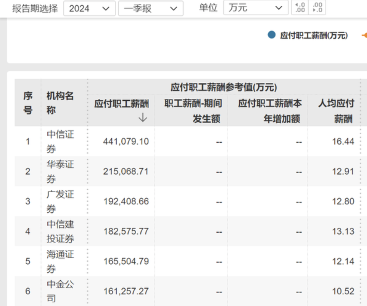This screenshot has height=306, width=367.
Task: Select the 12.80 per-capita cell
Action: click(x=343, y=202)
